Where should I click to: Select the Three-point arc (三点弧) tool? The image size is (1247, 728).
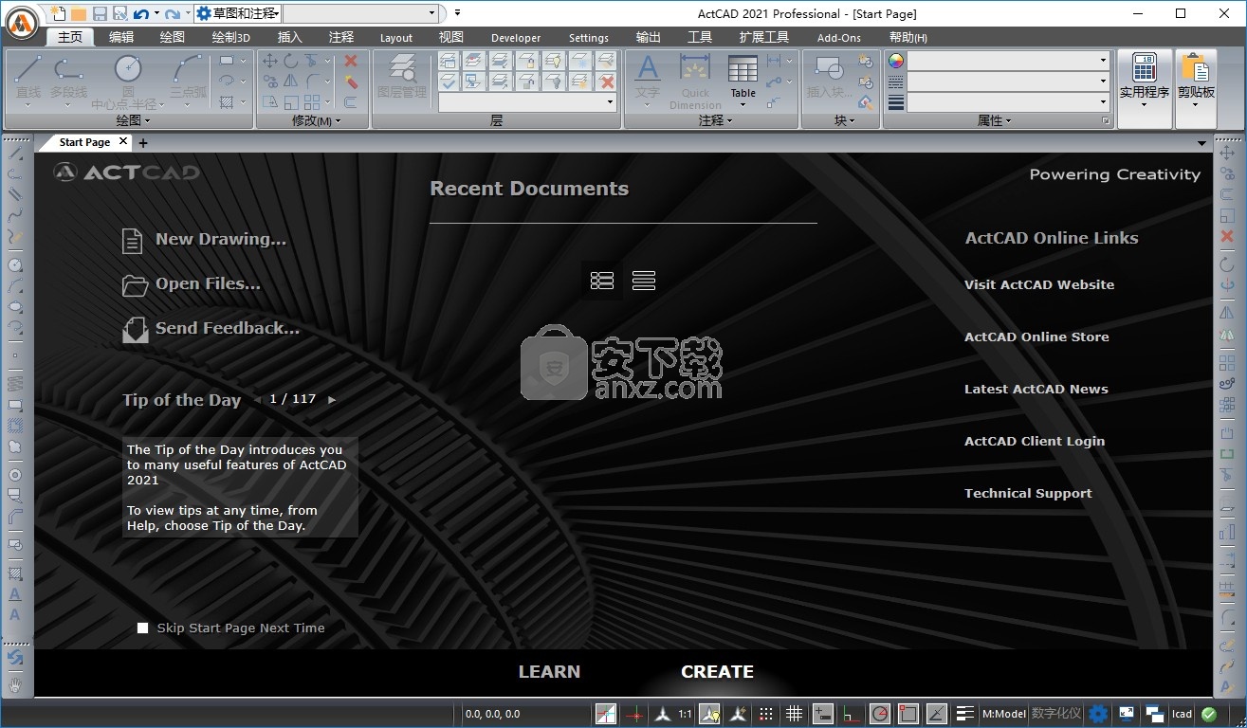(189, 80)
